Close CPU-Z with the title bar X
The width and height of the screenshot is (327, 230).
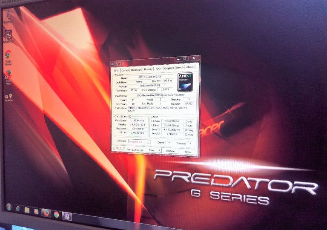pos(194,58)
